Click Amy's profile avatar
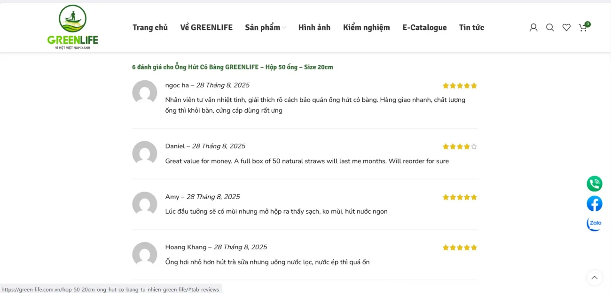 point(144,204)
